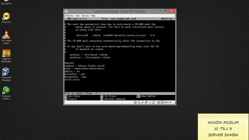Click the VirtualBox window title bar text
The height and width of the screenshot is (140, 249).
click(119, 11)
